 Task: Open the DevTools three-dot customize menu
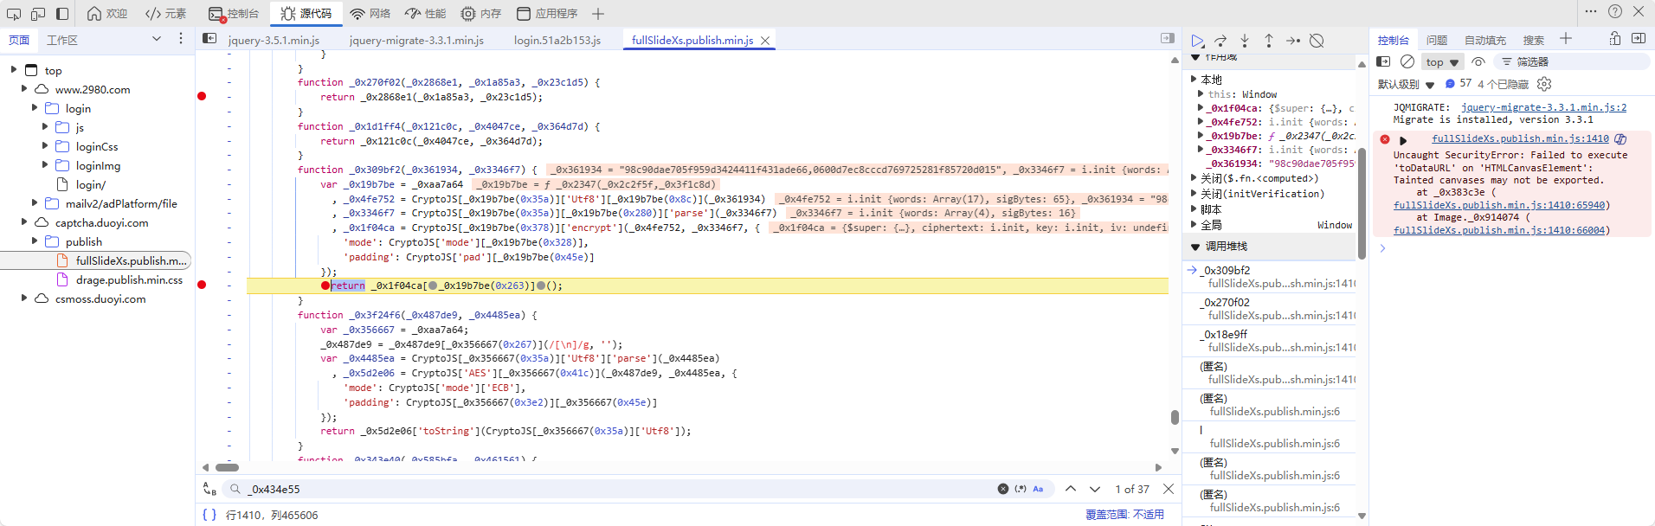(x=1591, y=11)
